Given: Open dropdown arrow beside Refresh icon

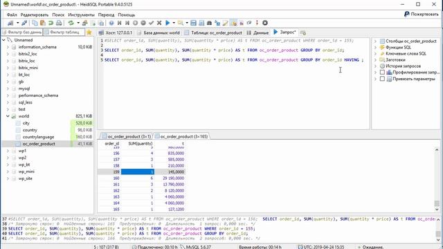Looking at the screenshot, I should 78,23.
